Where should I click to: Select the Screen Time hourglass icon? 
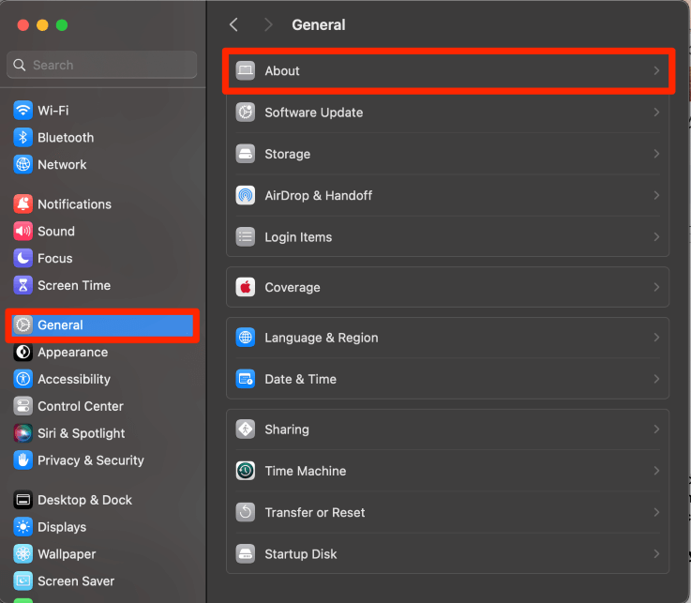[x=23, y=285]
